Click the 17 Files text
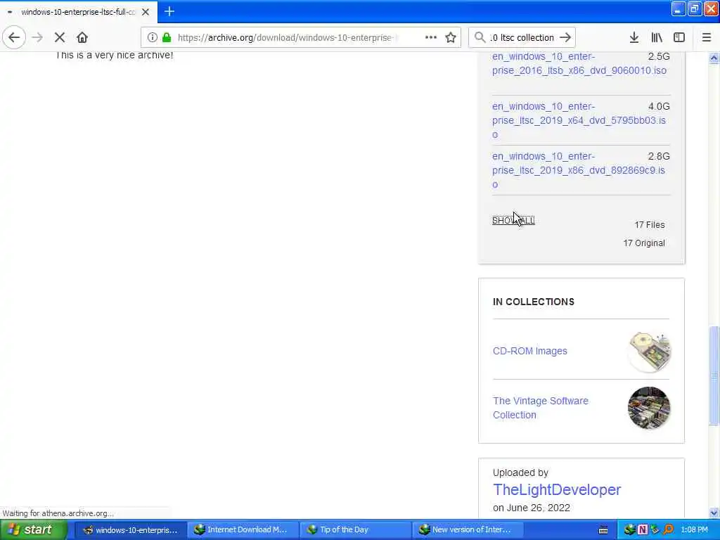The image size is (720, 540). coord(649,225)
